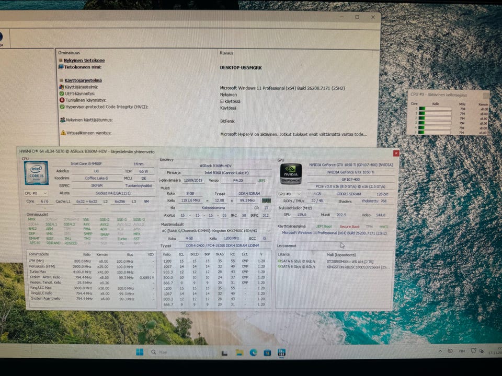This screenshot has height=376, width=502.
Task: Click the DESKTOP-US5MGRK computer name
Action: coord(241,68)
